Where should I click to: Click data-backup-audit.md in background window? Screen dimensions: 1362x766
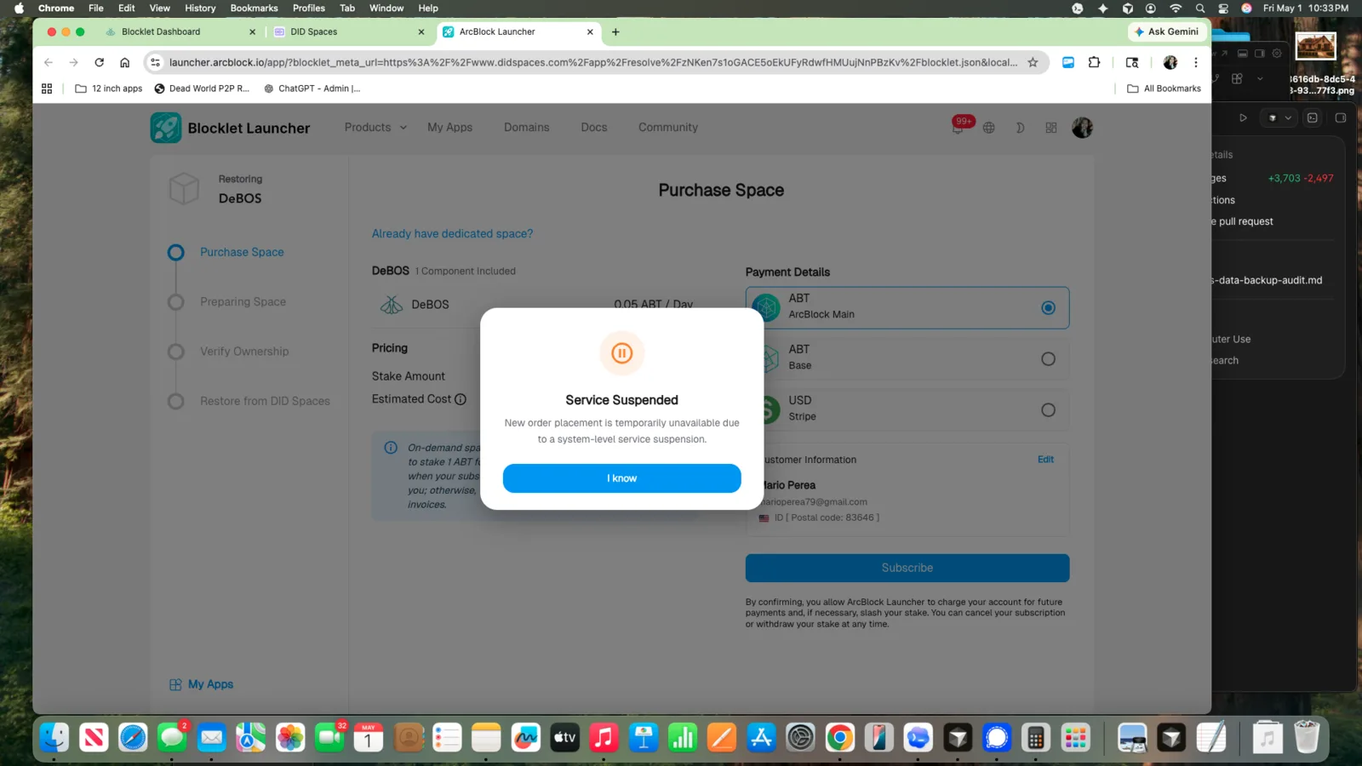(1268, 280)
